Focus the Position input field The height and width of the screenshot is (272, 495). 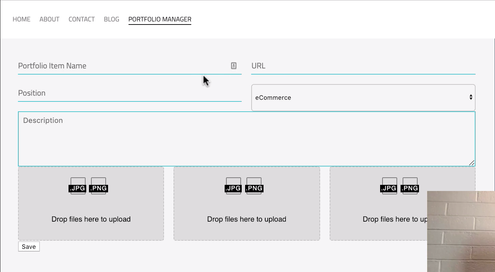point(130,93)
